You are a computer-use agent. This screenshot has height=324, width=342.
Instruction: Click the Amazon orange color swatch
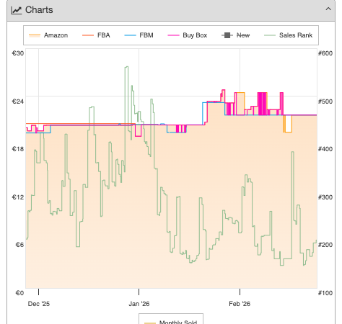[x=35, y=35]
